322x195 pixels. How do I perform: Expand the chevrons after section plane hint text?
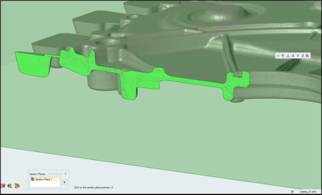click(112, 187)
